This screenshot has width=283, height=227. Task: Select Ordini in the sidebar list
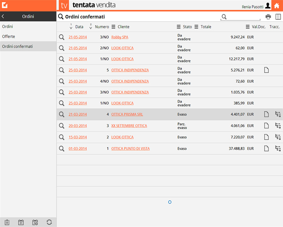[8, 27]
